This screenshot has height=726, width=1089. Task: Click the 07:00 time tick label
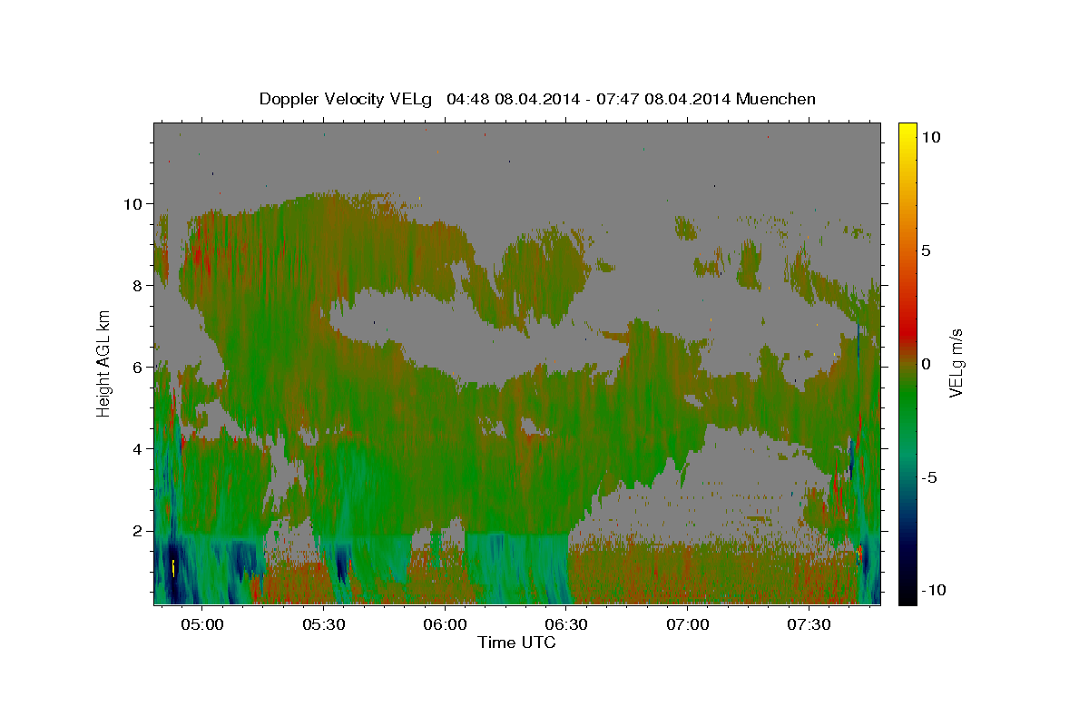pyautogui.click(x=688, y=624)
